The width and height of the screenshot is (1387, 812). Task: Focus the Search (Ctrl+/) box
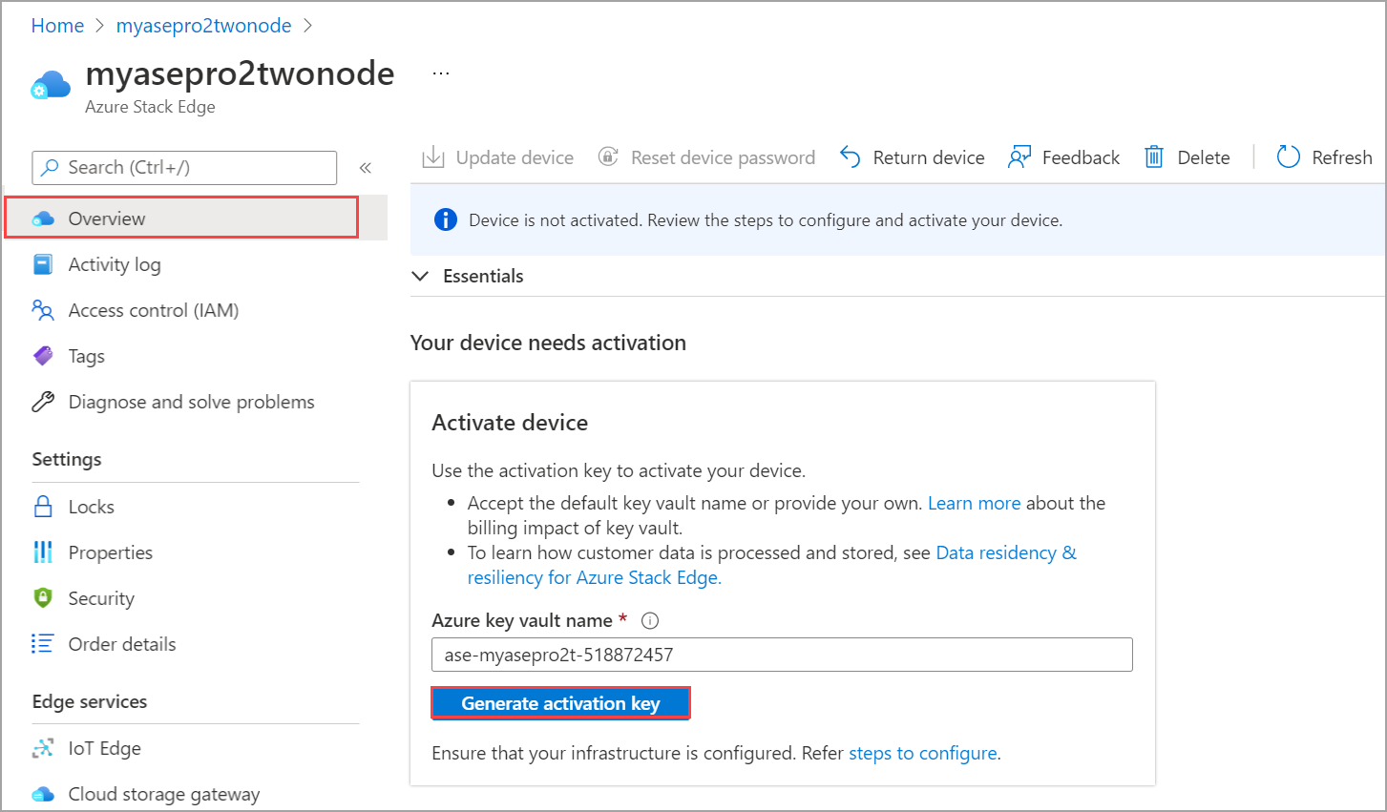click(x=184, y=168)
